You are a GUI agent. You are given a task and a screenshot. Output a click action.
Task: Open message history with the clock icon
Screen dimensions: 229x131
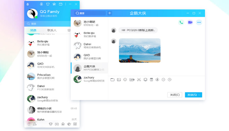click(169, 80)
